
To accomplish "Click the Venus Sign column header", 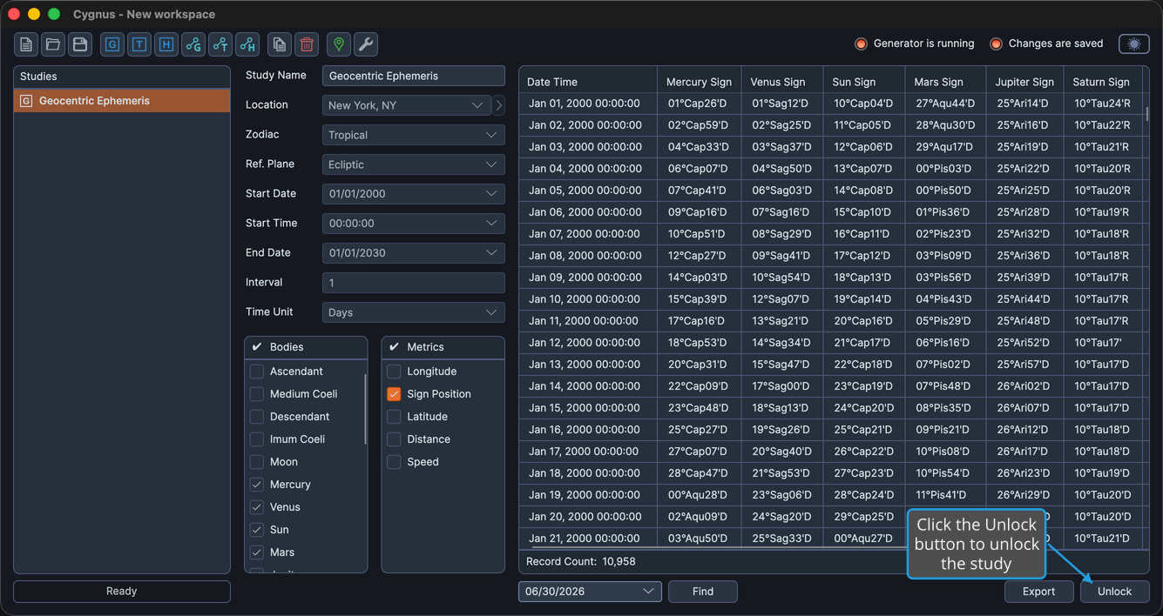I will (781, 82).
